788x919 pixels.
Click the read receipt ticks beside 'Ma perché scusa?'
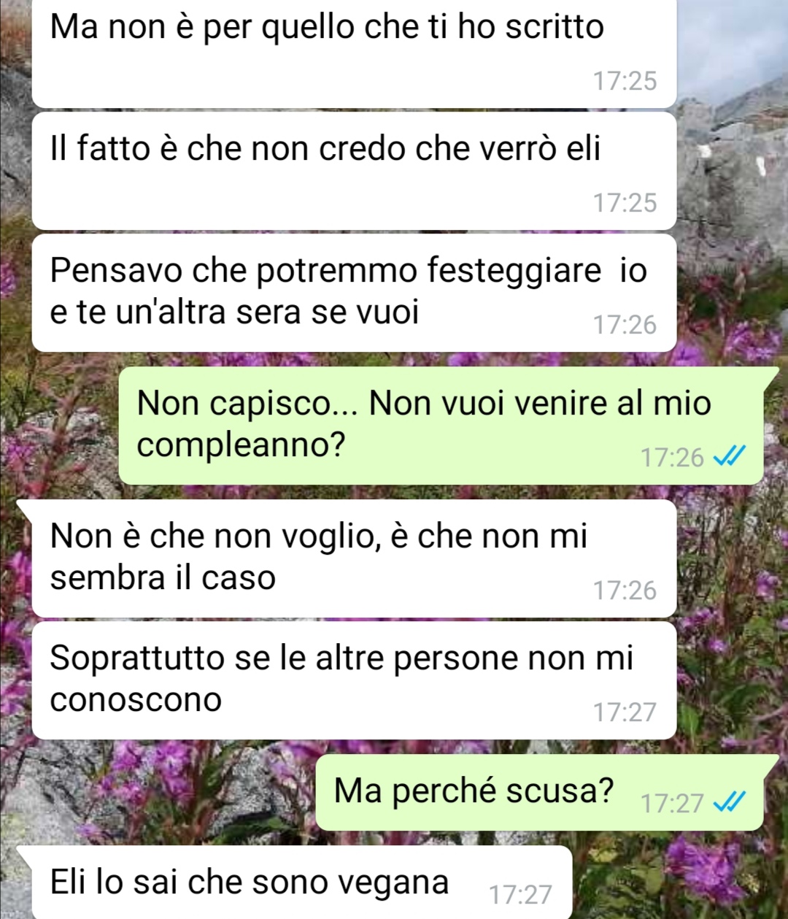coord(729,803)
